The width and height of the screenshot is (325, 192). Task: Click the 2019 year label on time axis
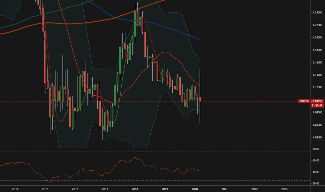click(x=165, y=189)
